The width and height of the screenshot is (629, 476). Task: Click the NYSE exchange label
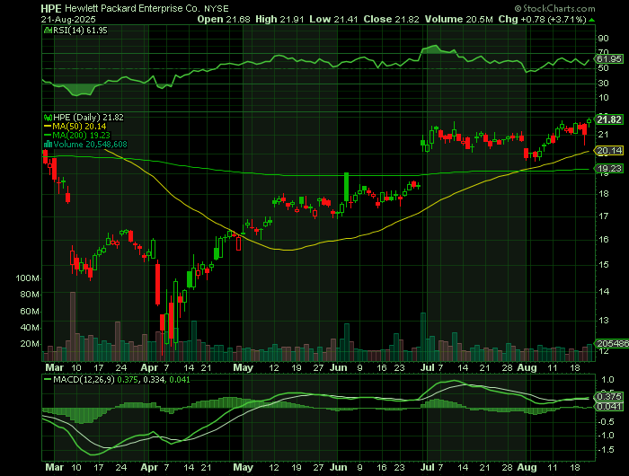point(217,9)
